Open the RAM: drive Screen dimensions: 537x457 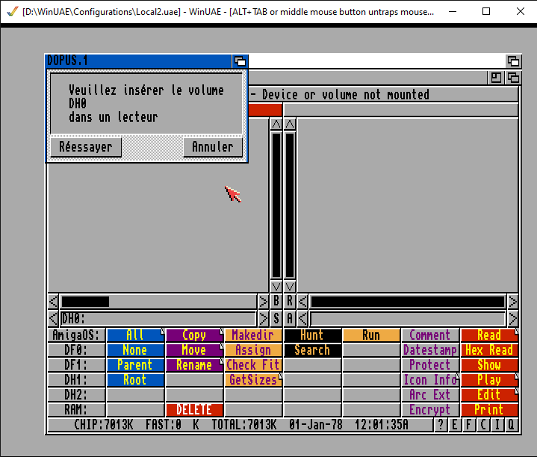click(76, 410)
